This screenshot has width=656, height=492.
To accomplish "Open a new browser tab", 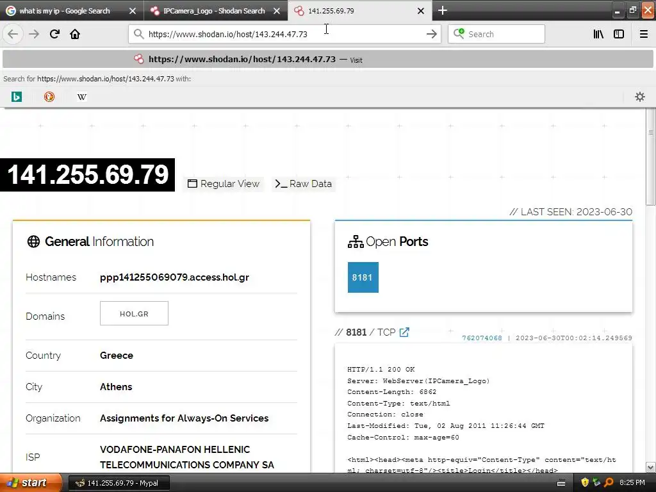I will pyautogui.click(x=442, y=10).
